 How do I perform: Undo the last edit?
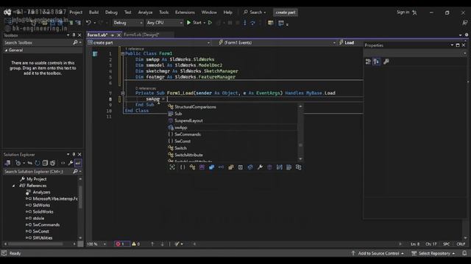point(88,23)
